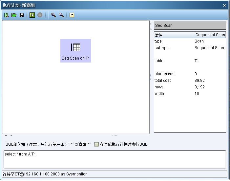Click the Sequential Scan column header
Viewport: 230px width, 181px height.
(x=210, y=35)
